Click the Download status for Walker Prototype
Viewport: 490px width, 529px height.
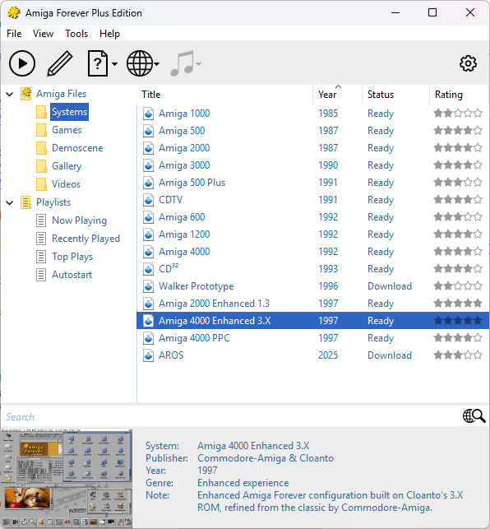click(390, 286)
